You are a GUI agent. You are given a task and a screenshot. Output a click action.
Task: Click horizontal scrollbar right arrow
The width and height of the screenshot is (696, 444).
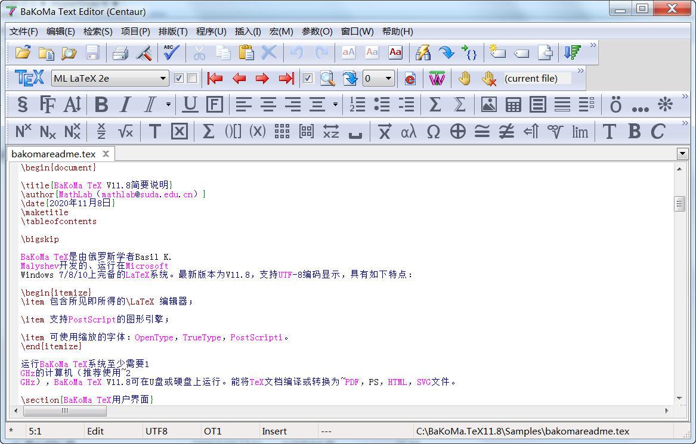[x=666, y=411]
